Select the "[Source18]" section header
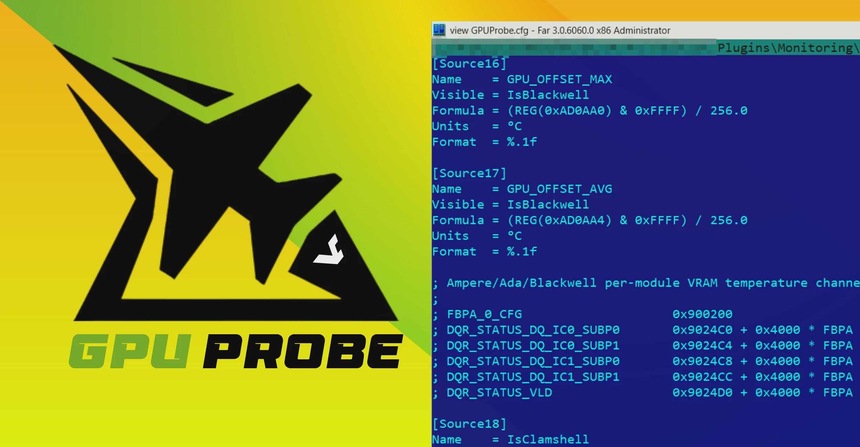The width and height of the screenshot is (860, 447). [x=469, y=424]
